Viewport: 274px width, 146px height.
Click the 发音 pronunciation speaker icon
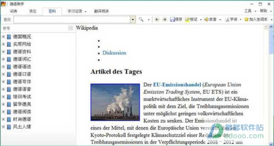pyautogui.click(x=206, y=19)
